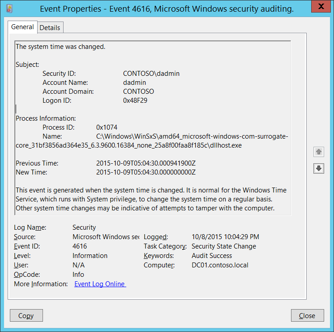Open the Event Log Online link

[100, 284]
